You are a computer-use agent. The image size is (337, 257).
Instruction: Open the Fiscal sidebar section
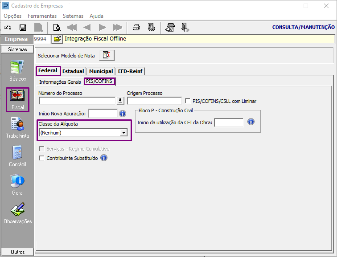(x=17, y=100)
